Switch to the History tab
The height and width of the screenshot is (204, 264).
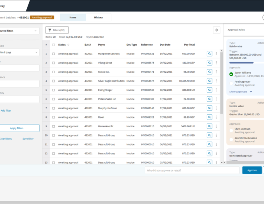98,17
